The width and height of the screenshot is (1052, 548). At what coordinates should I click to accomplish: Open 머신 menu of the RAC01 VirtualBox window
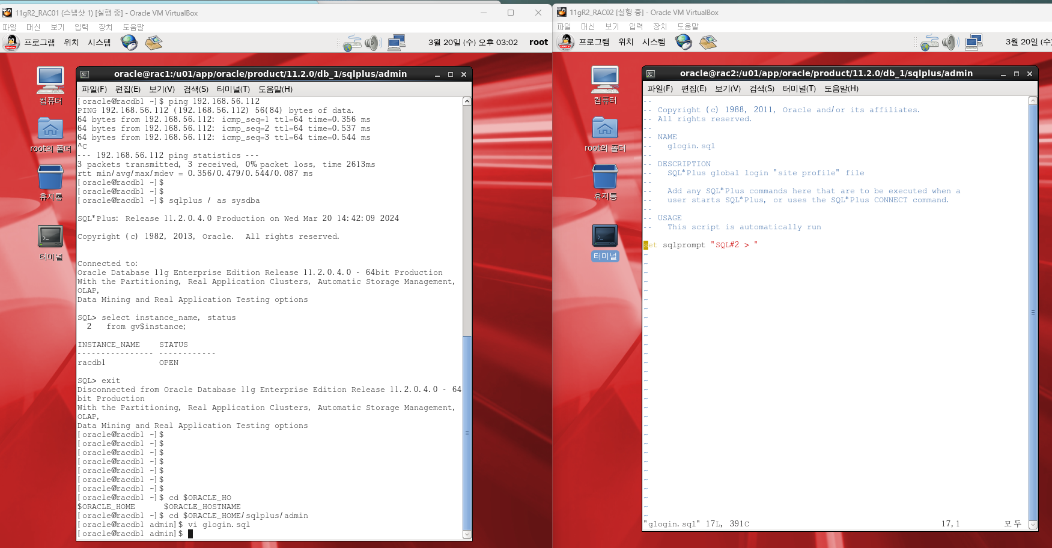coord(33,27)
